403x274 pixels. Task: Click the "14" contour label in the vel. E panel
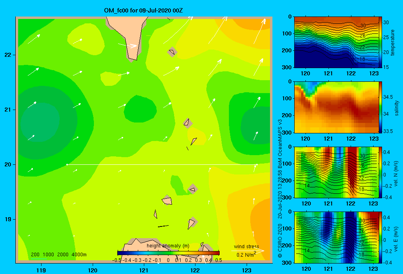307,250
